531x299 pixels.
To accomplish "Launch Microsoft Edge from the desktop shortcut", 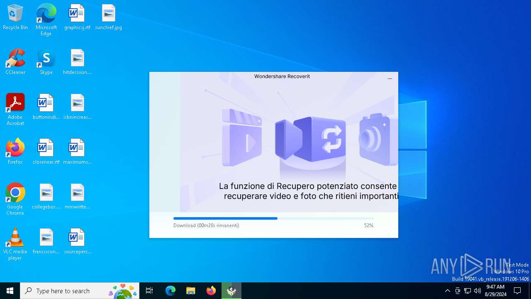I will click(x=46, y=20).
